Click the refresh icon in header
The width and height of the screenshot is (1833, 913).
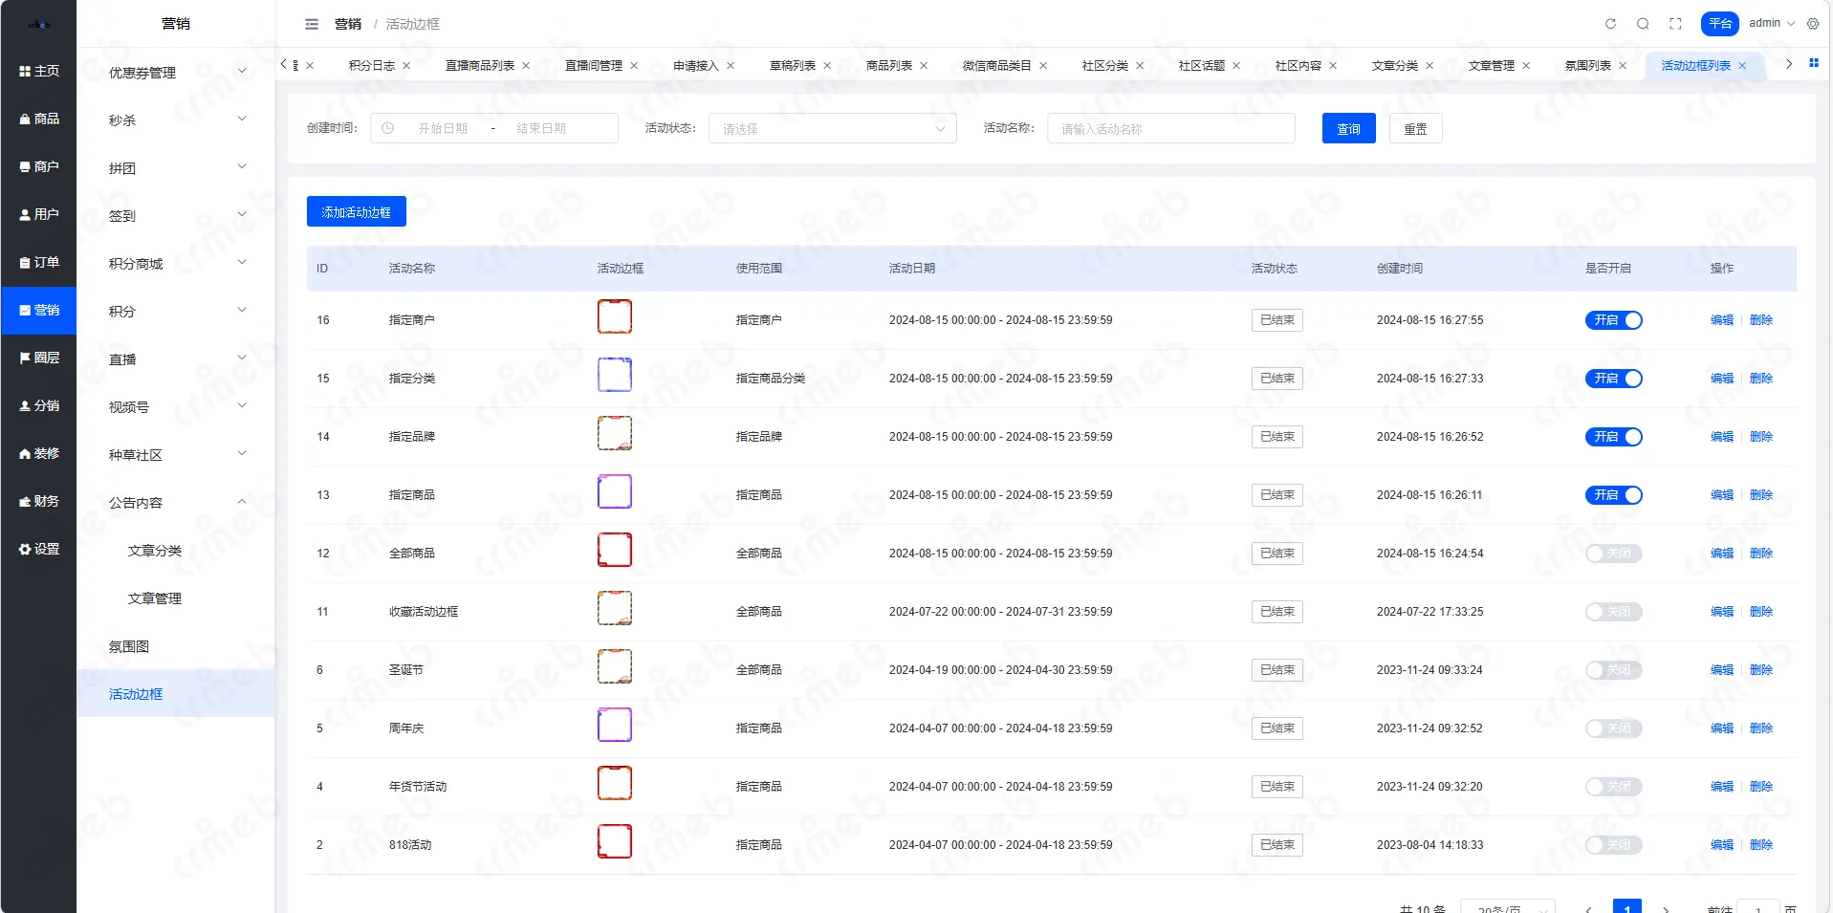tap(1610, 24)
